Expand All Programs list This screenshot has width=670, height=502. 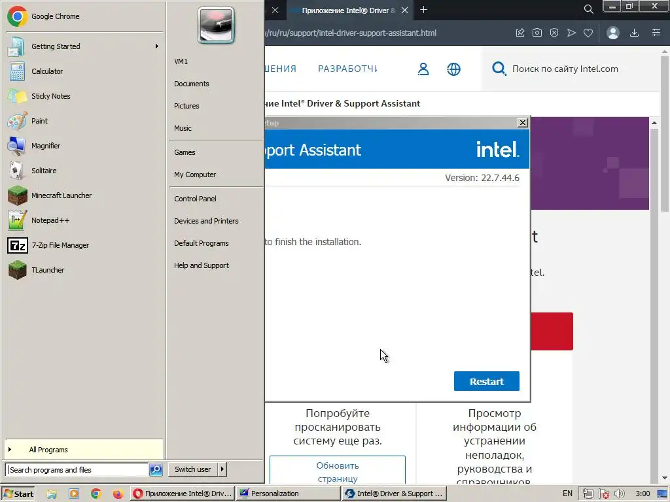click(x=84, y=450)
